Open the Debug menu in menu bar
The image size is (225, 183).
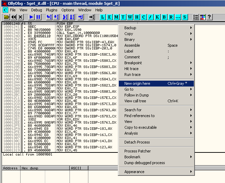tap(37, 10)
